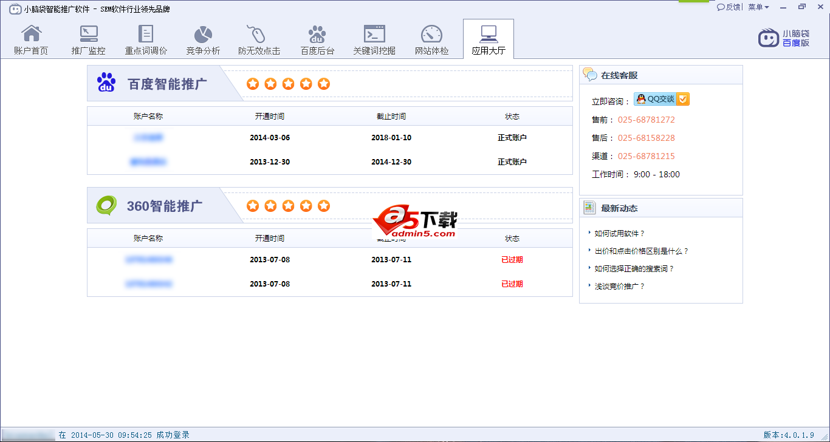This screenshot has height=442, width=830.
Task: Expand the 菜单 dropdown menu
Action: pyautogui.click(x=758, y=7)
